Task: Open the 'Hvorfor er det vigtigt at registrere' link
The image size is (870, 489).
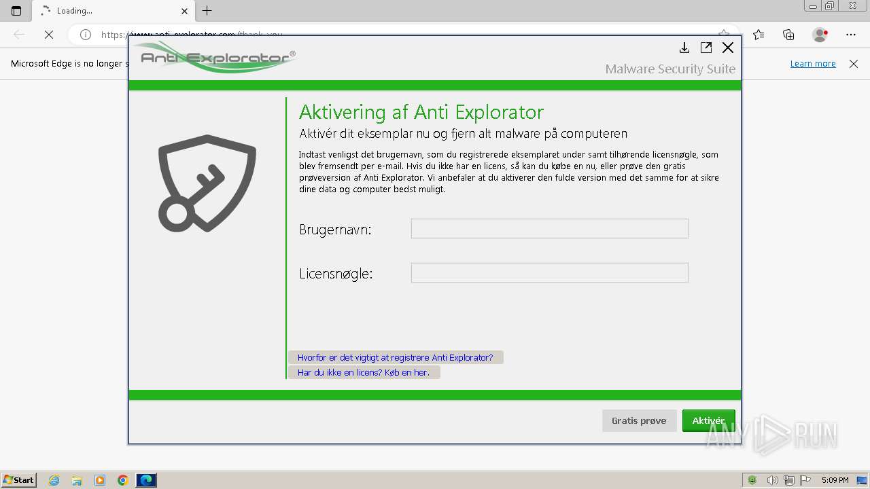Action: [395, 357]
